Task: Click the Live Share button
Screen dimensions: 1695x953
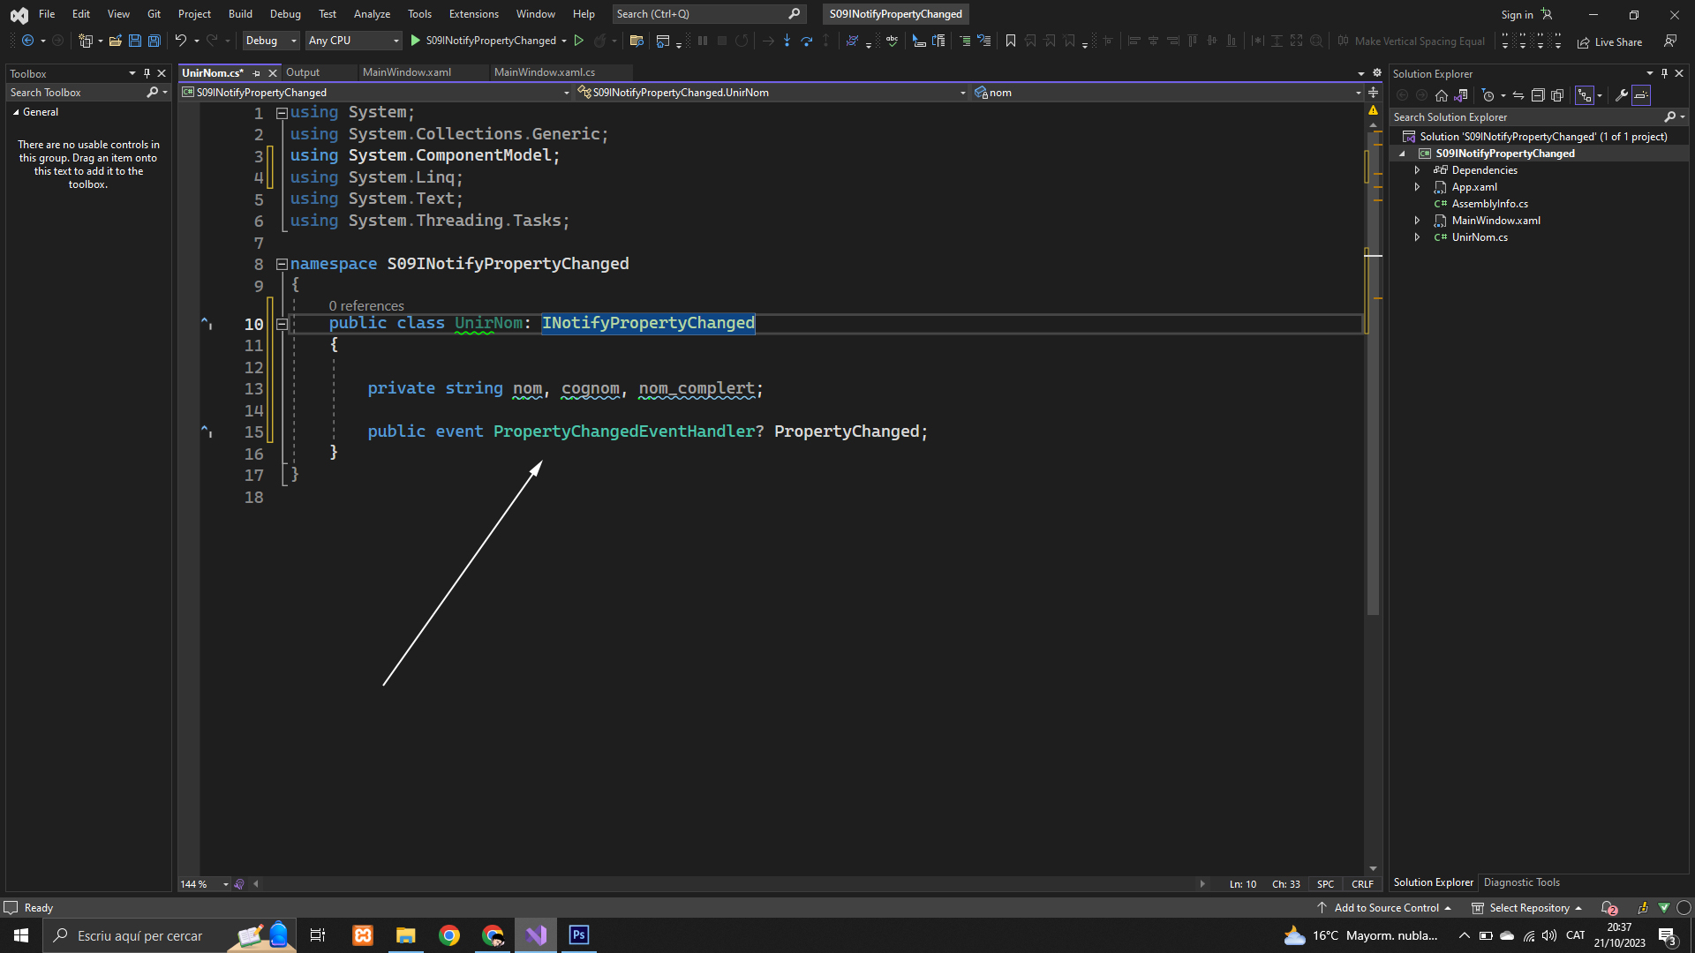Action: [x=1610, y=41]
